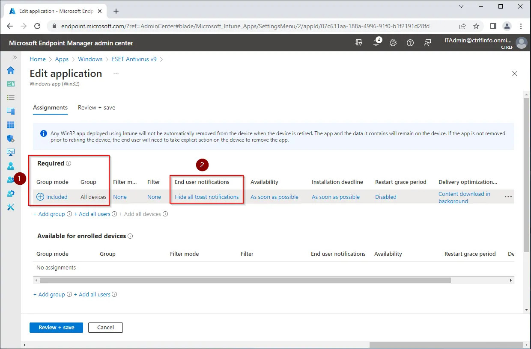Open row ellipsis menu for All devices
Screen dimensions: 531x349
click(x=508, y=197)
